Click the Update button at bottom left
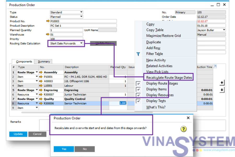The width and height of the screenshot is (235, 157). point(18,134)
